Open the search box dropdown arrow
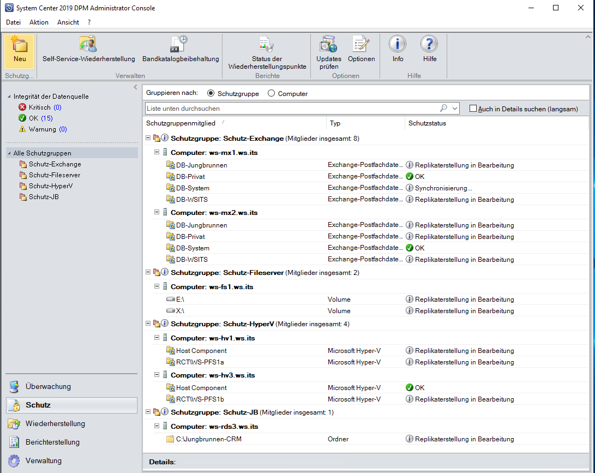The width and height of the screenshot is (595, 473). [455, 109]
